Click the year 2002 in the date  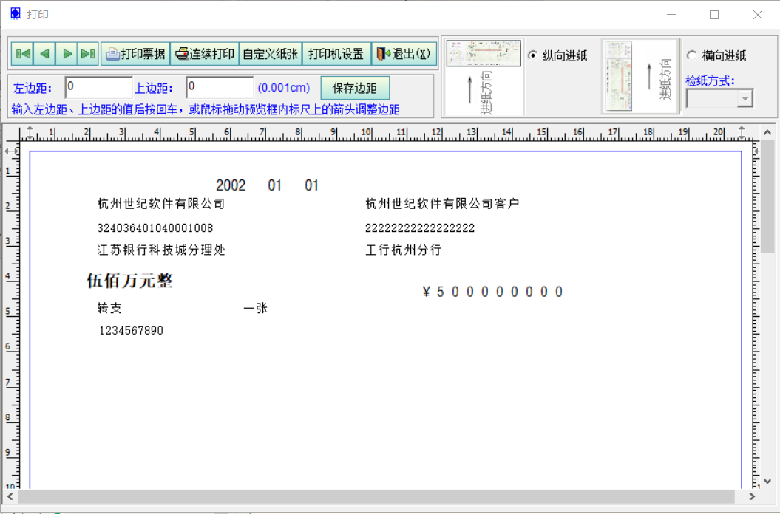coord(231,185)
